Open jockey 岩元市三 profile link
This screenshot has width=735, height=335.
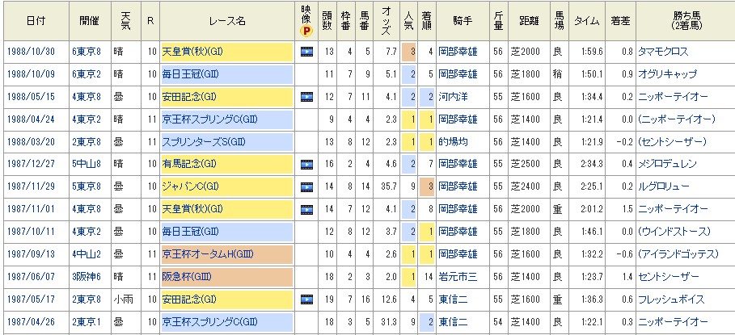coord(458,276)
